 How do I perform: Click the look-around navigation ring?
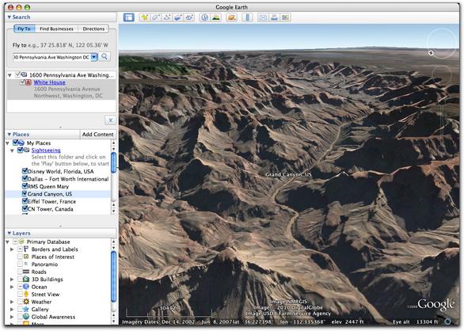[x=442, y=43]
